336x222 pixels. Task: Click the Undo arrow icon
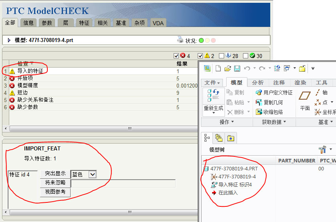(x=247, y=68)
